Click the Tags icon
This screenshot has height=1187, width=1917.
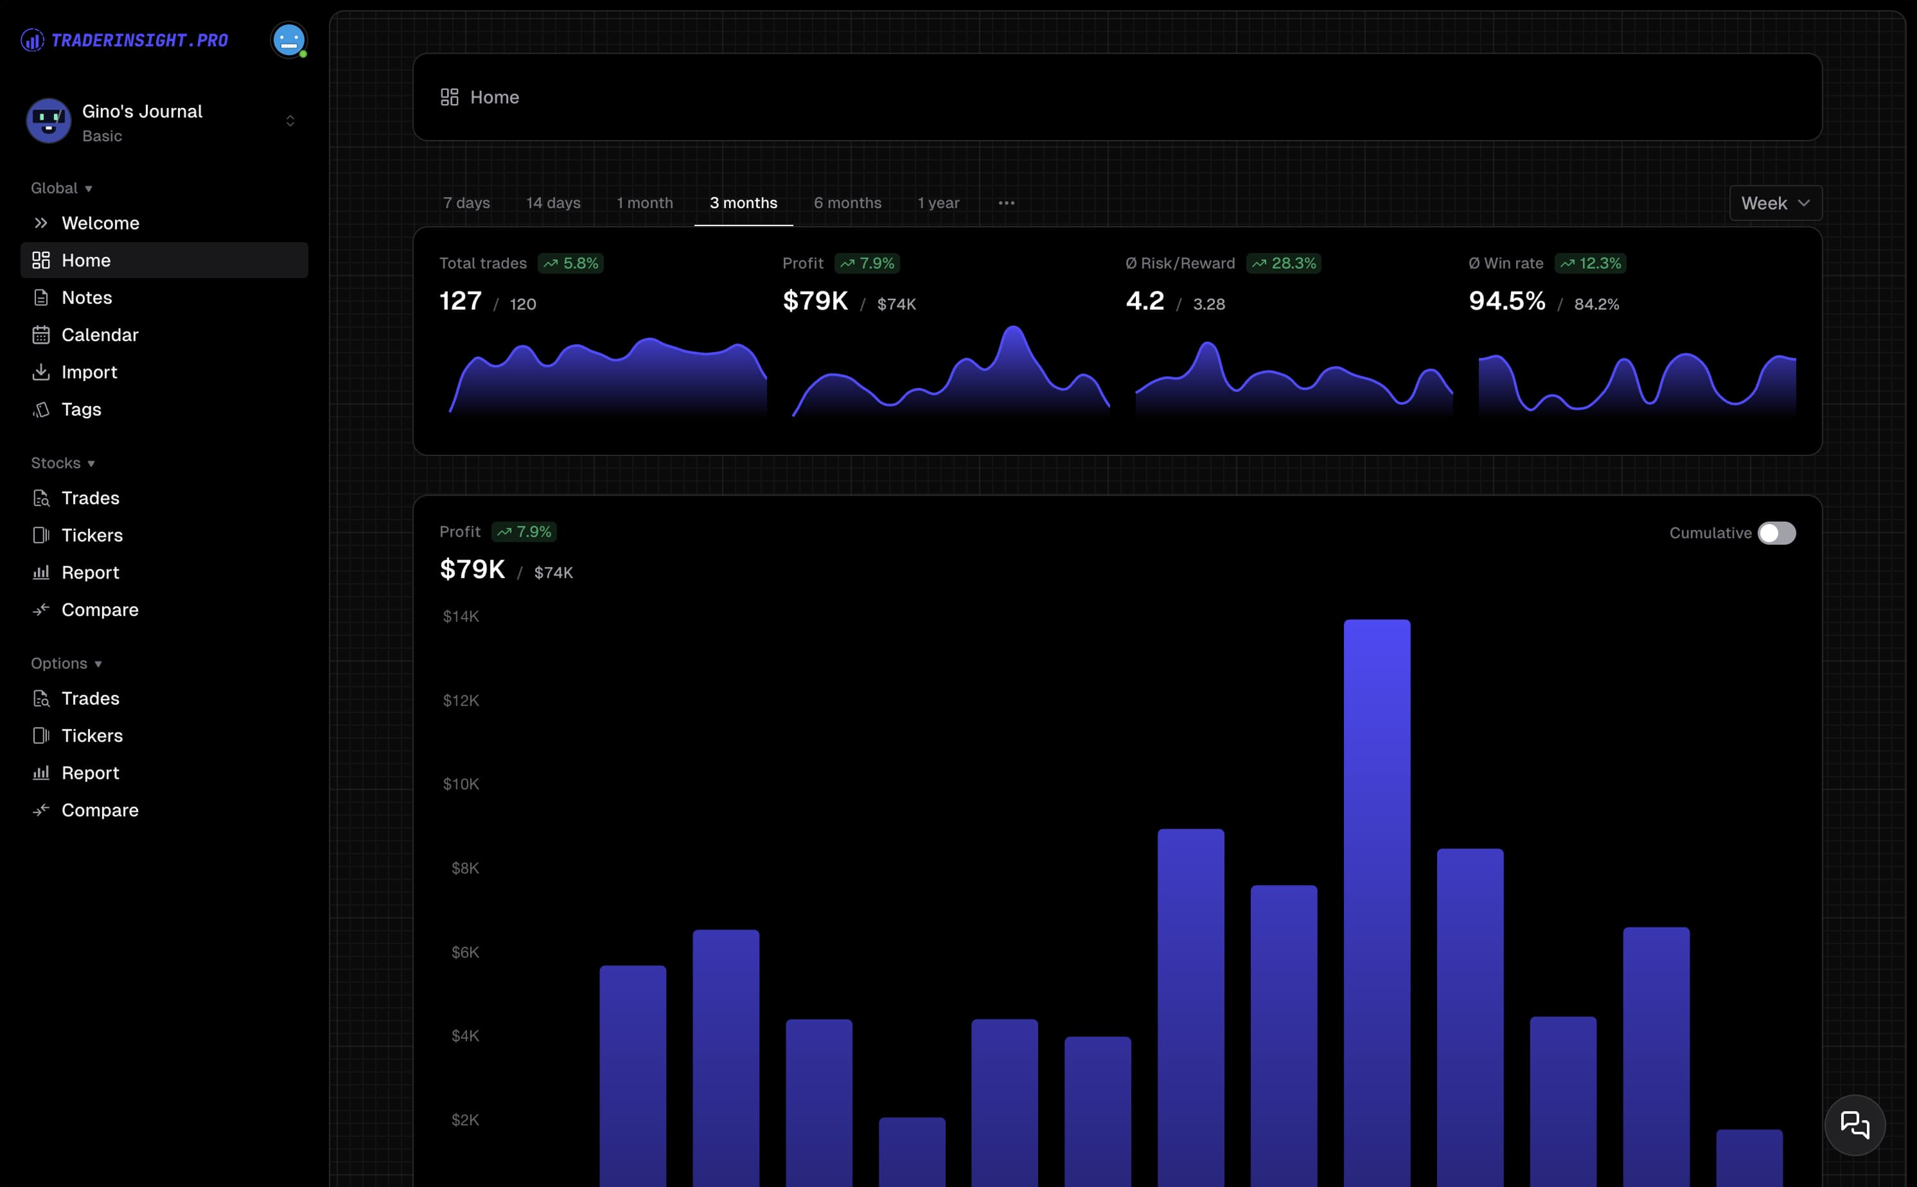(x=41, y=409)
